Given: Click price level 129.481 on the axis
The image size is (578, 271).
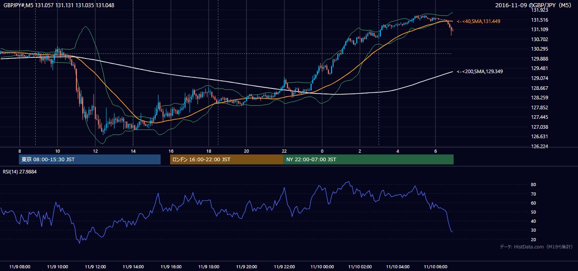Looking at the screenshot, I should pos(540,68).
